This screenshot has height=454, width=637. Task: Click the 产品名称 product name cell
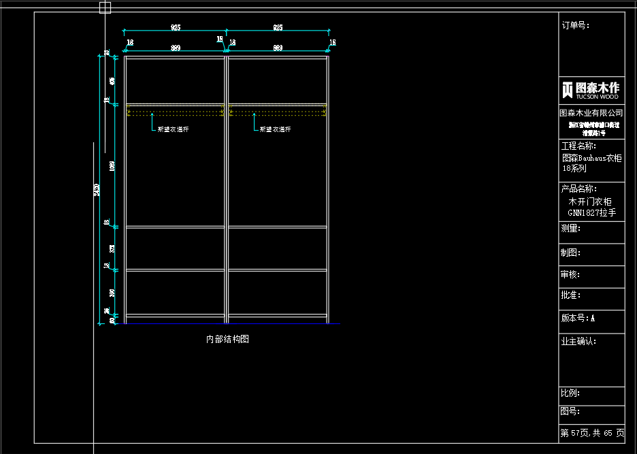(x=591, y=201)
